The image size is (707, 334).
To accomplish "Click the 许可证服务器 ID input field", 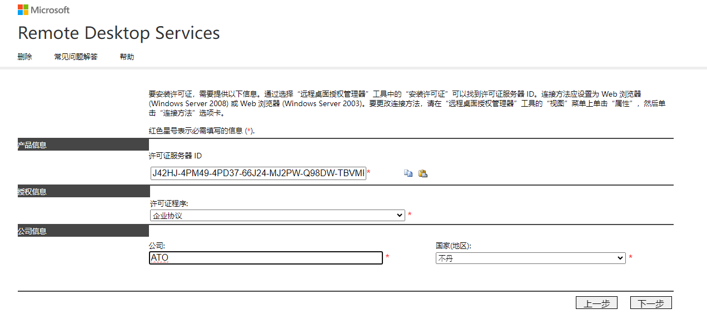I will [258, 173].
